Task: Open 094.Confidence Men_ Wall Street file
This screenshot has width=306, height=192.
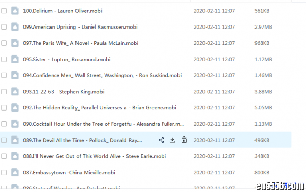Action: pyautogui.click(x=103, y=75)
